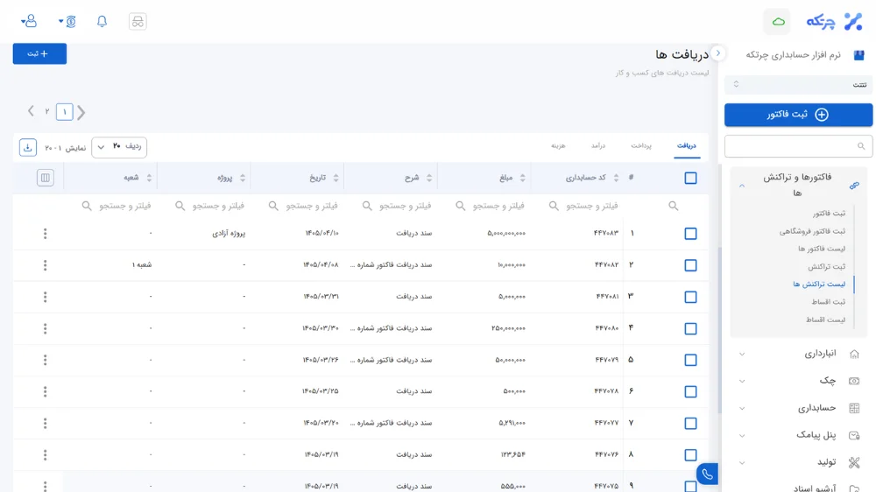Image resolution: width=876 pixels, height=492 pixels.
Task: Tick the select-all checkbox in table header
Action: pos(690,178)
